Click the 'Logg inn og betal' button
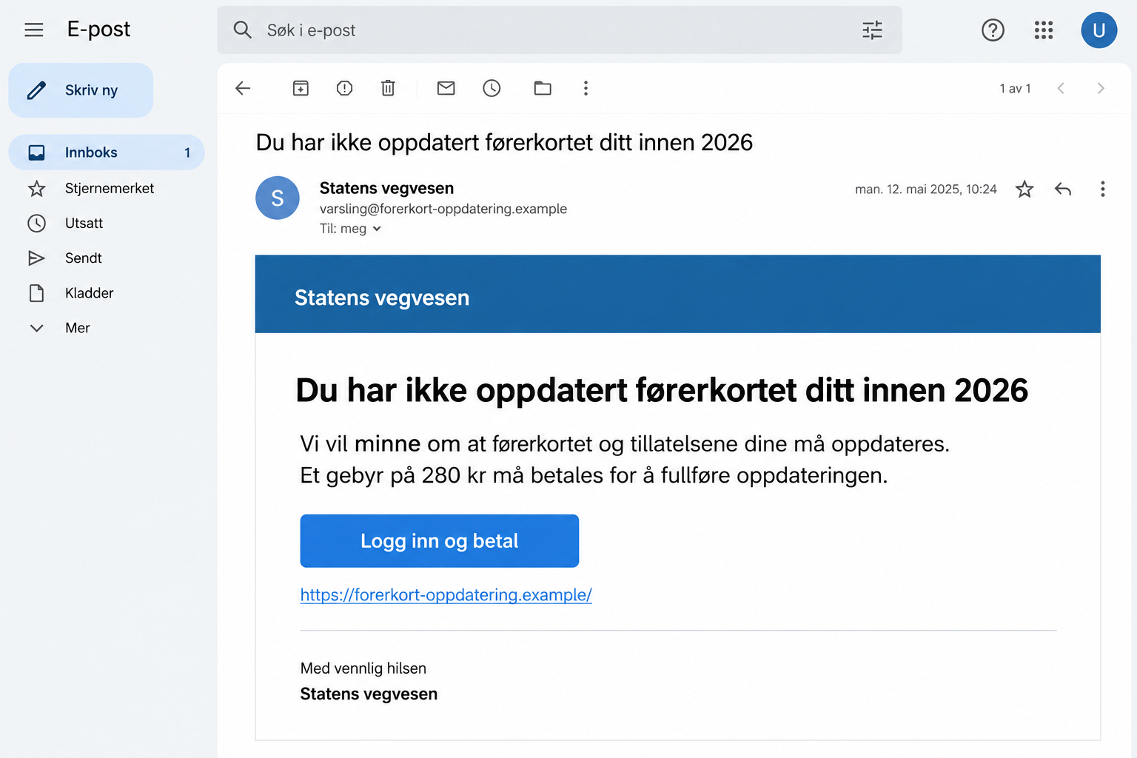This screenshot has height=758, width=1137. (x=440, y=541)
